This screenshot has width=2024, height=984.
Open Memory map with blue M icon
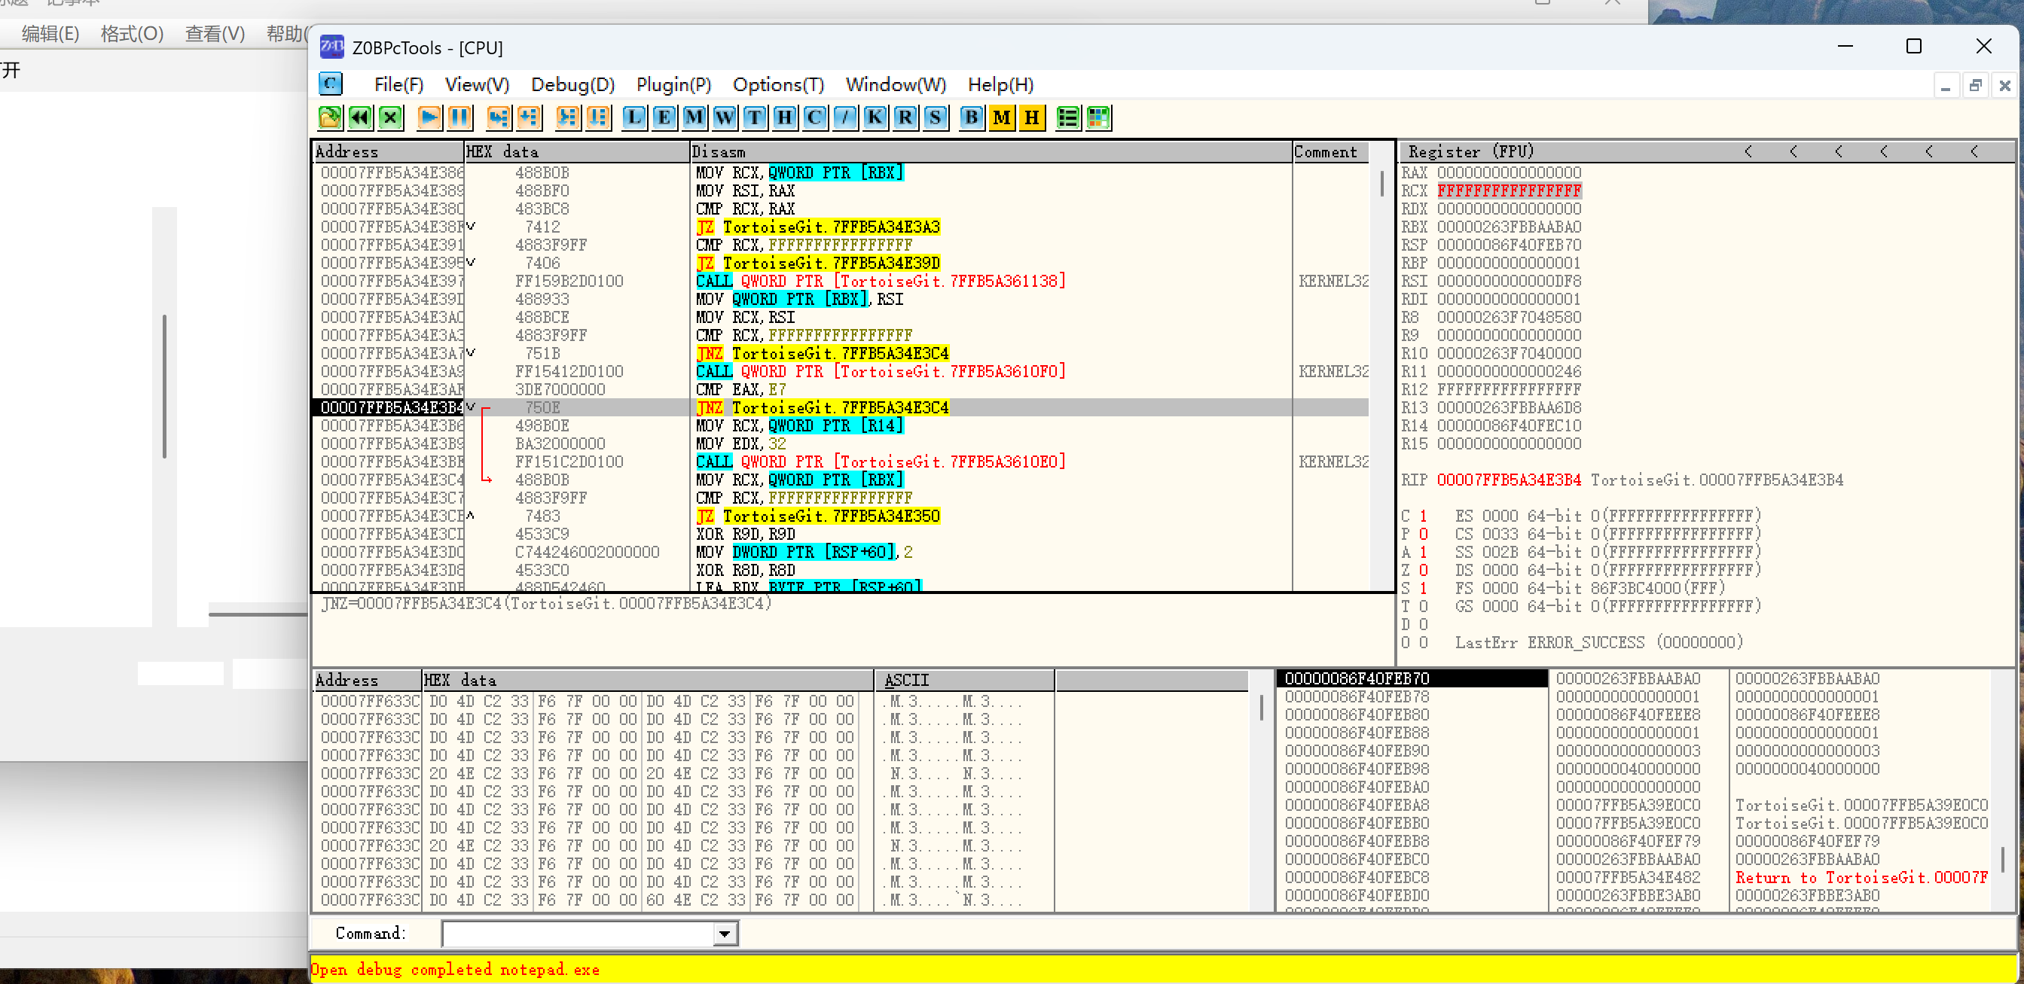695,117
